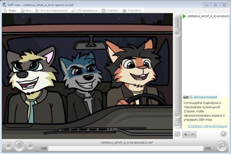Open the Вид menu
231x154 pixels.
pyautogui.click(x=26, y=11)
